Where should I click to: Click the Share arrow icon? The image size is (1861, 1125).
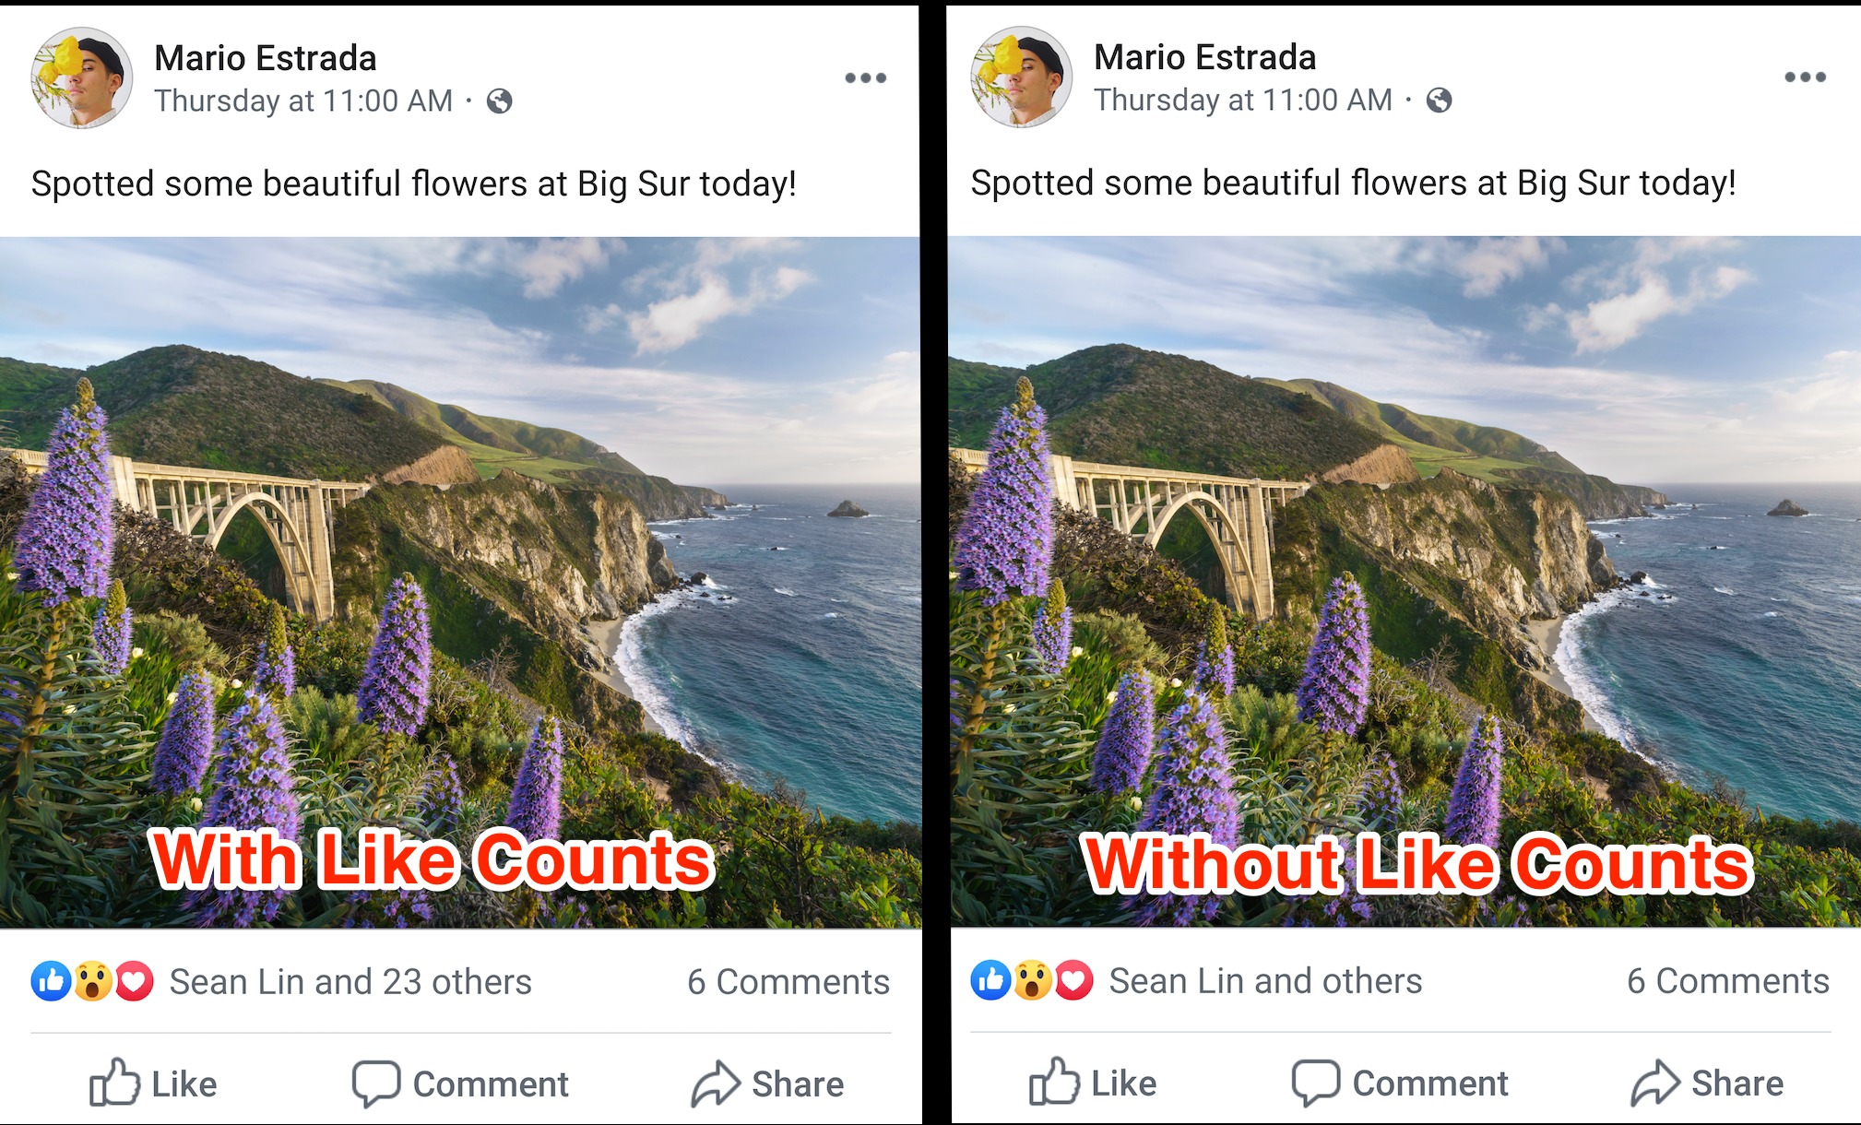715,1084
